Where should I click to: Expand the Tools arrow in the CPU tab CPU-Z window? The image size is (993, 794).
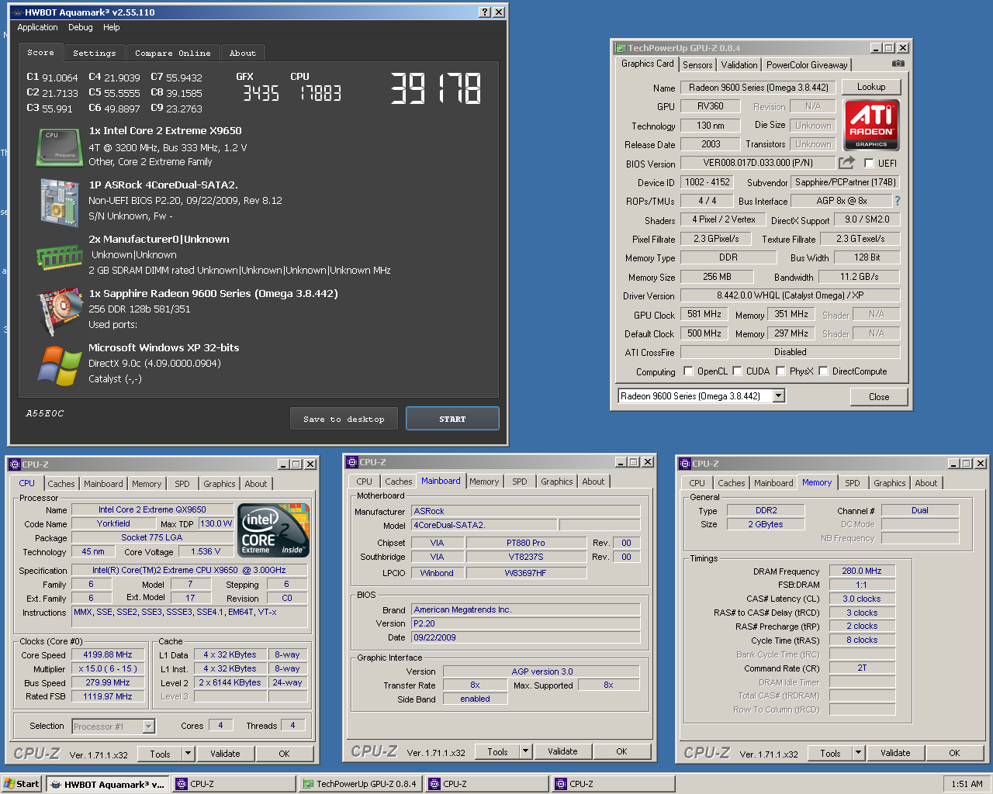click(x=188, y=754)
